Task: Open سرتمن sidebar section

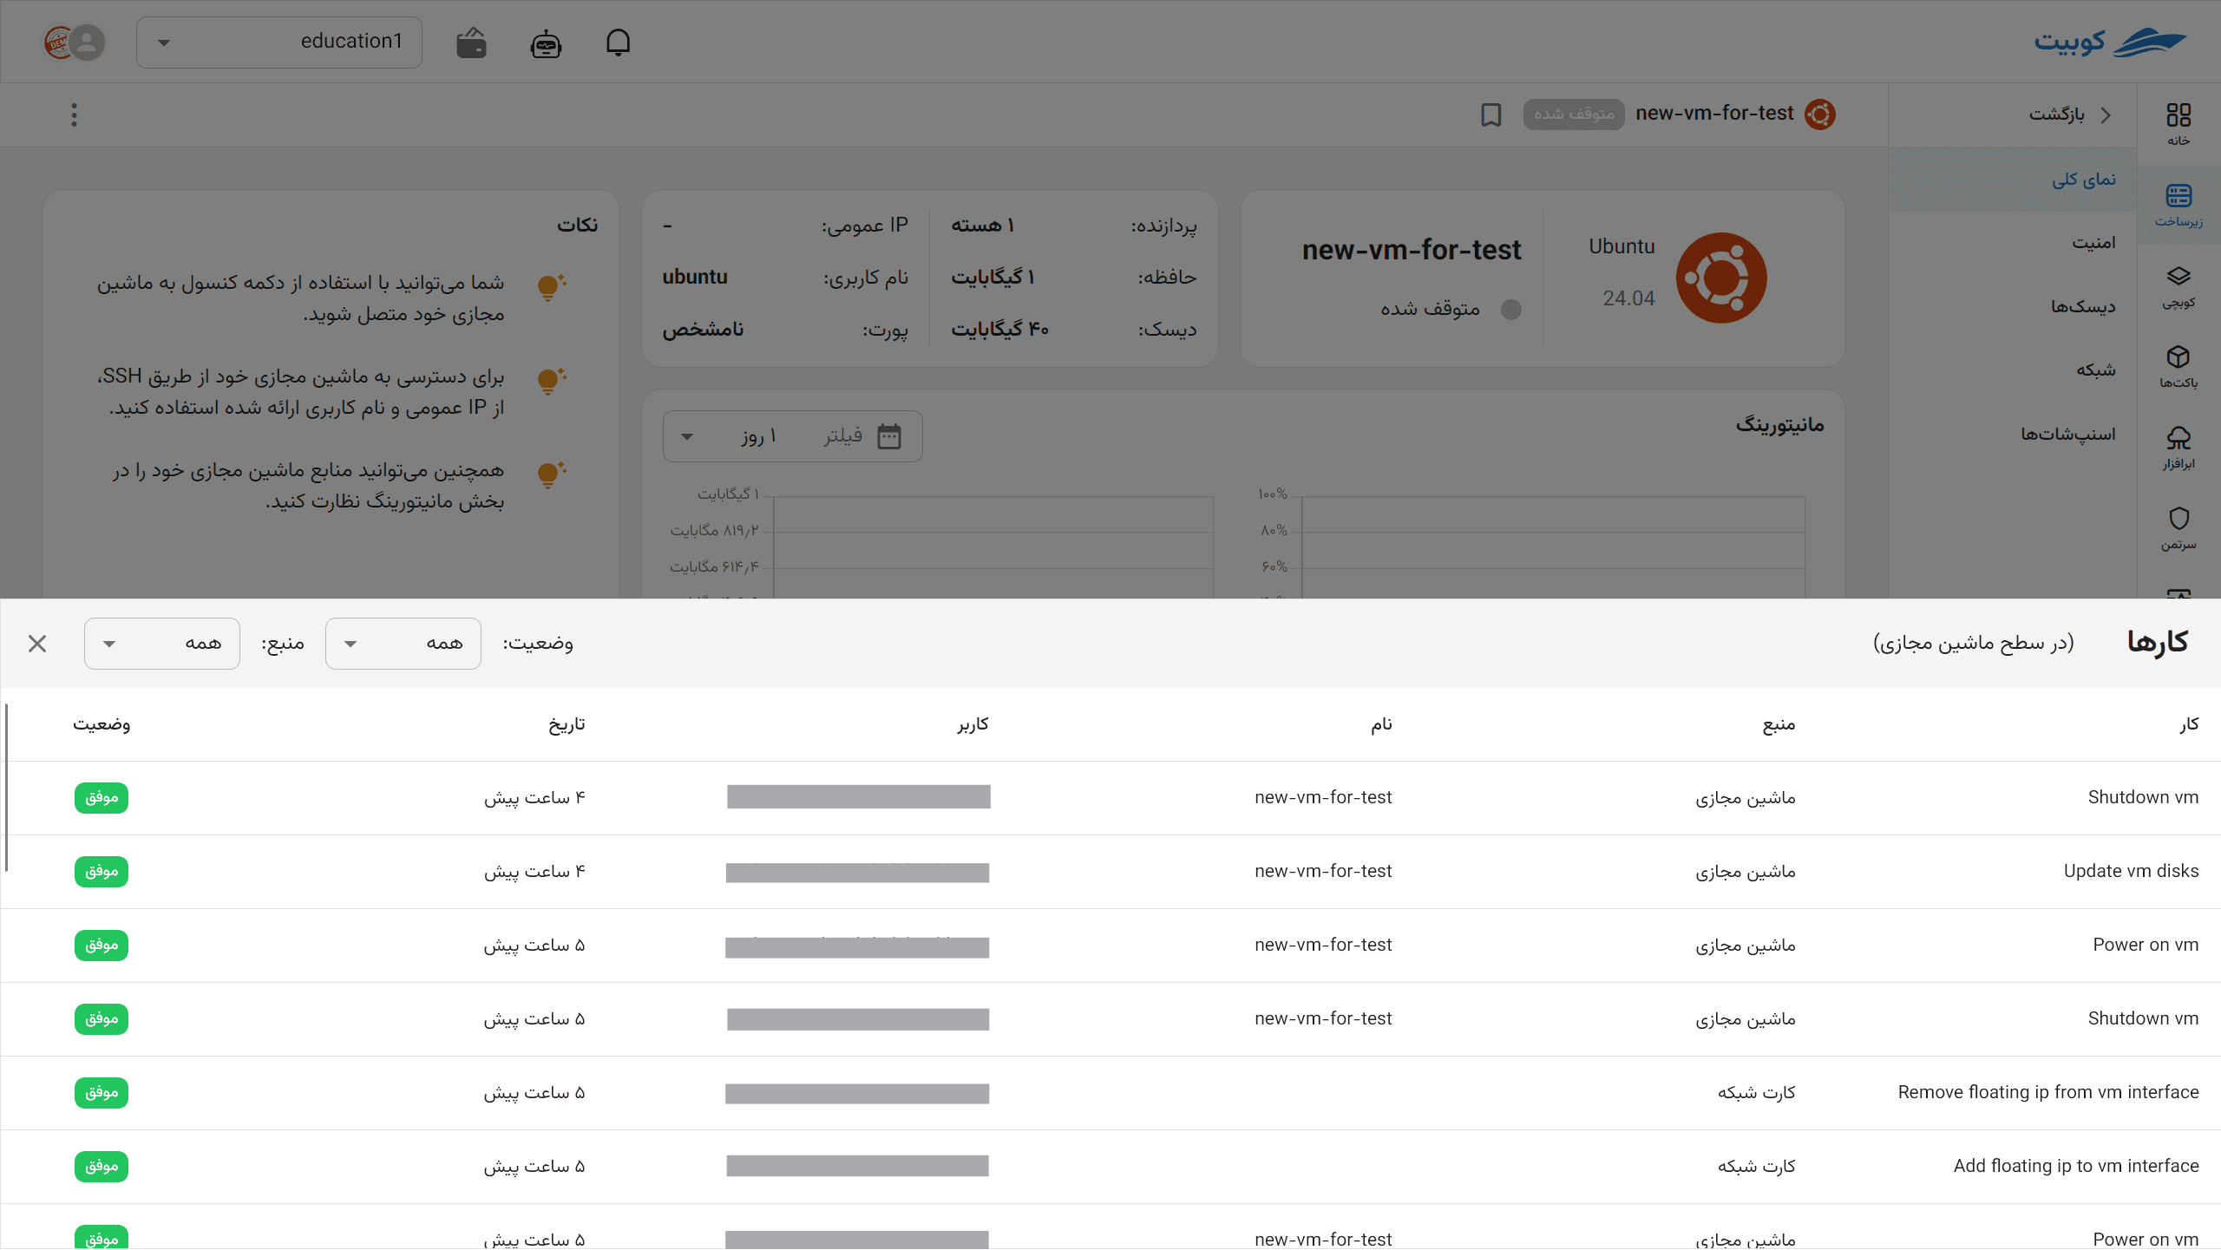Action: click(x=2178, y=528)
